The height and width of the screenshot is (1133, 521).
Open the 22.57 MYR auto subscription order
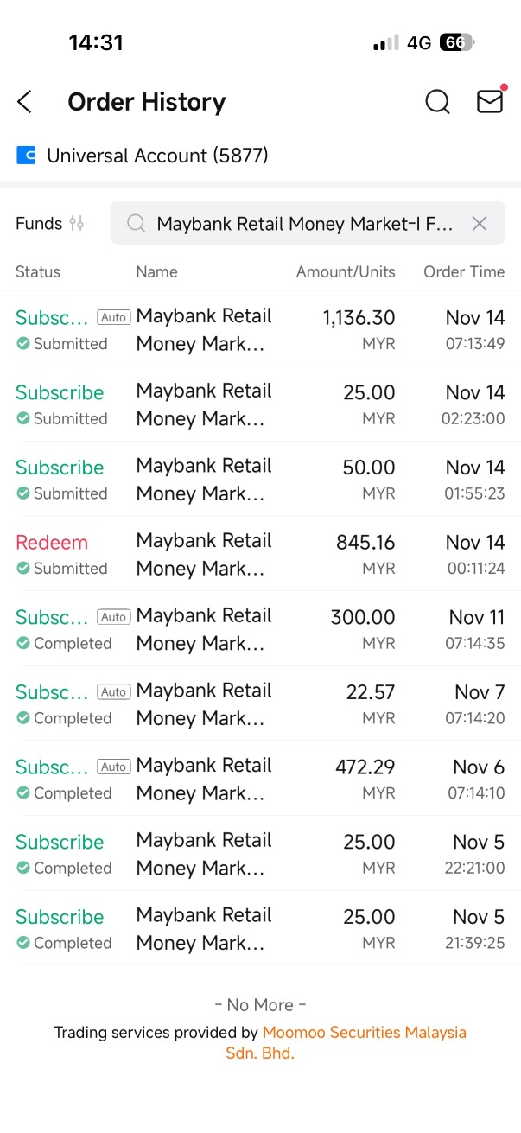[x=260, y=703]
